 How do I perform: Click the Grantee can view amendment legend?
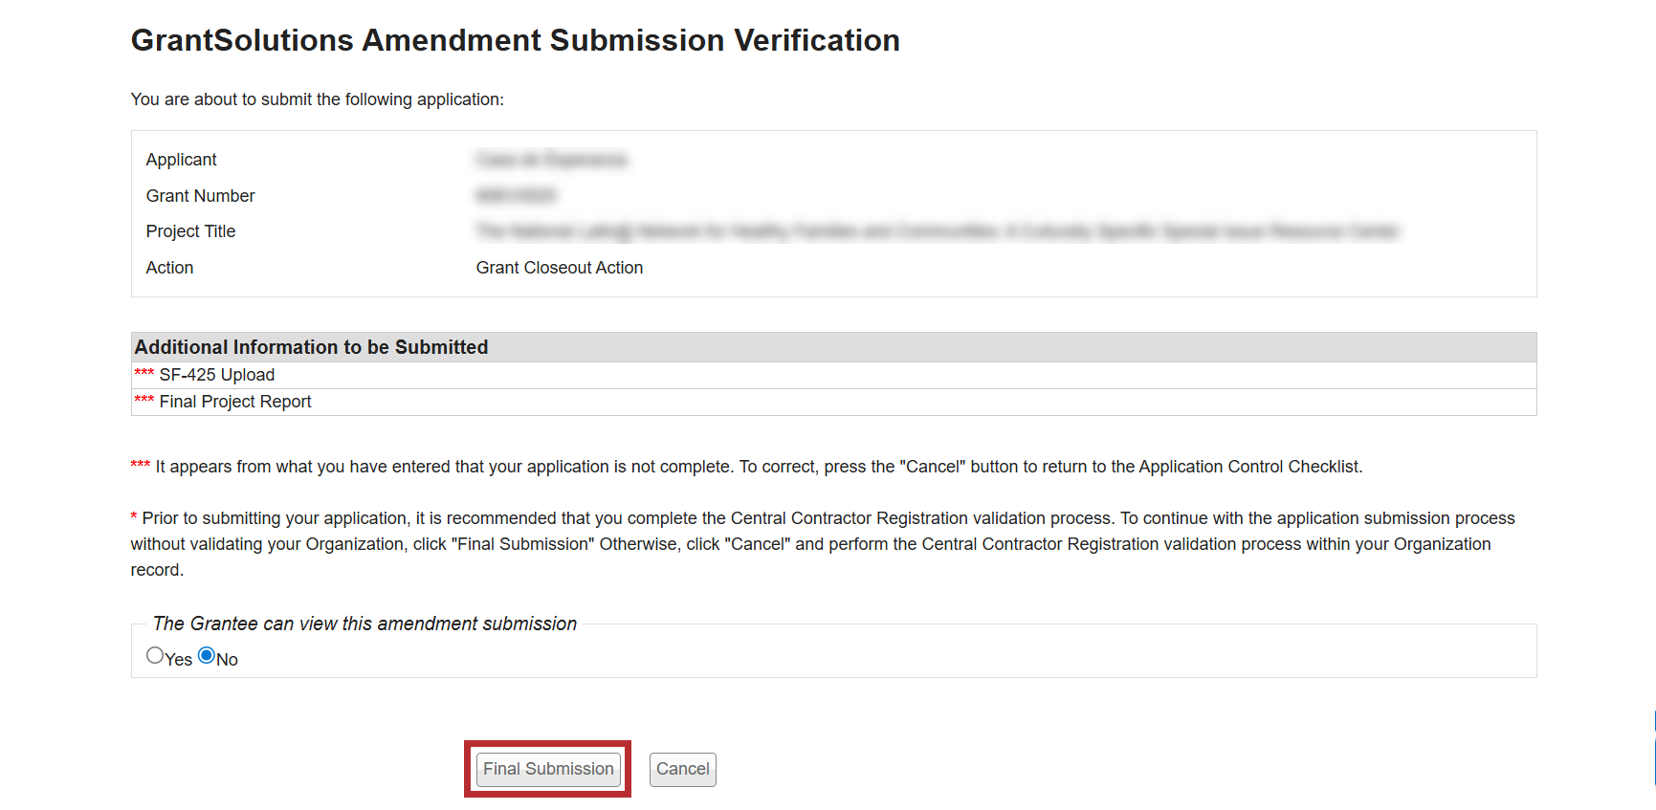click(x=364, y=624)
